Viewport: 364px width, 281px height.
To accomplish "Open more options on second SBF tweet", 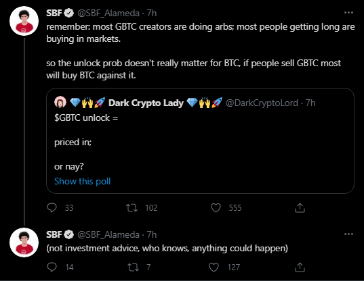I will [348, 234].
